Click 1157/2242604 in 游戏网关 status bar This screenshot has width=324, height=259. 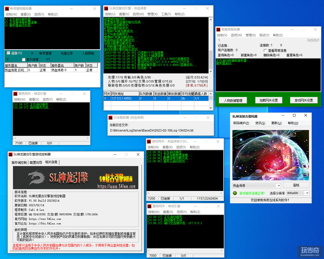click(207, 199)
